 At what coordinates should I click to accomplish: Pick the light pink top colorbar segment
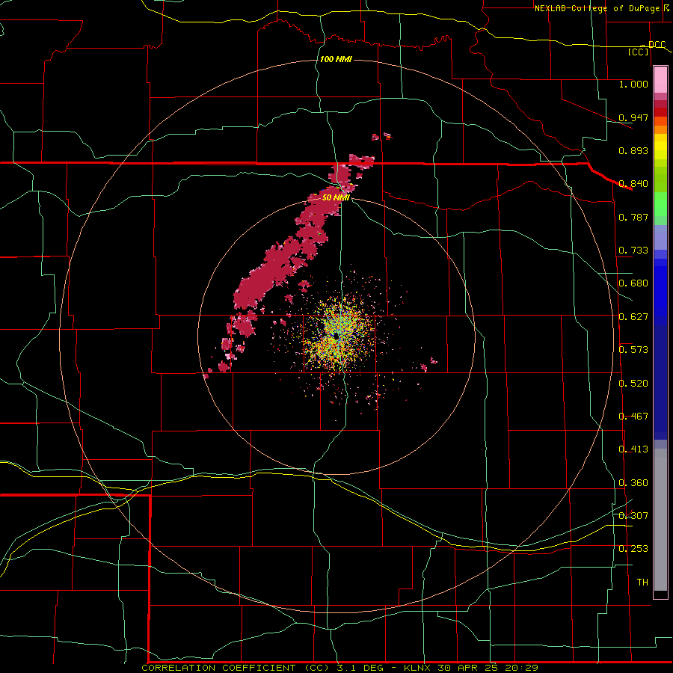pyautogui.click(x=660, y=80)
